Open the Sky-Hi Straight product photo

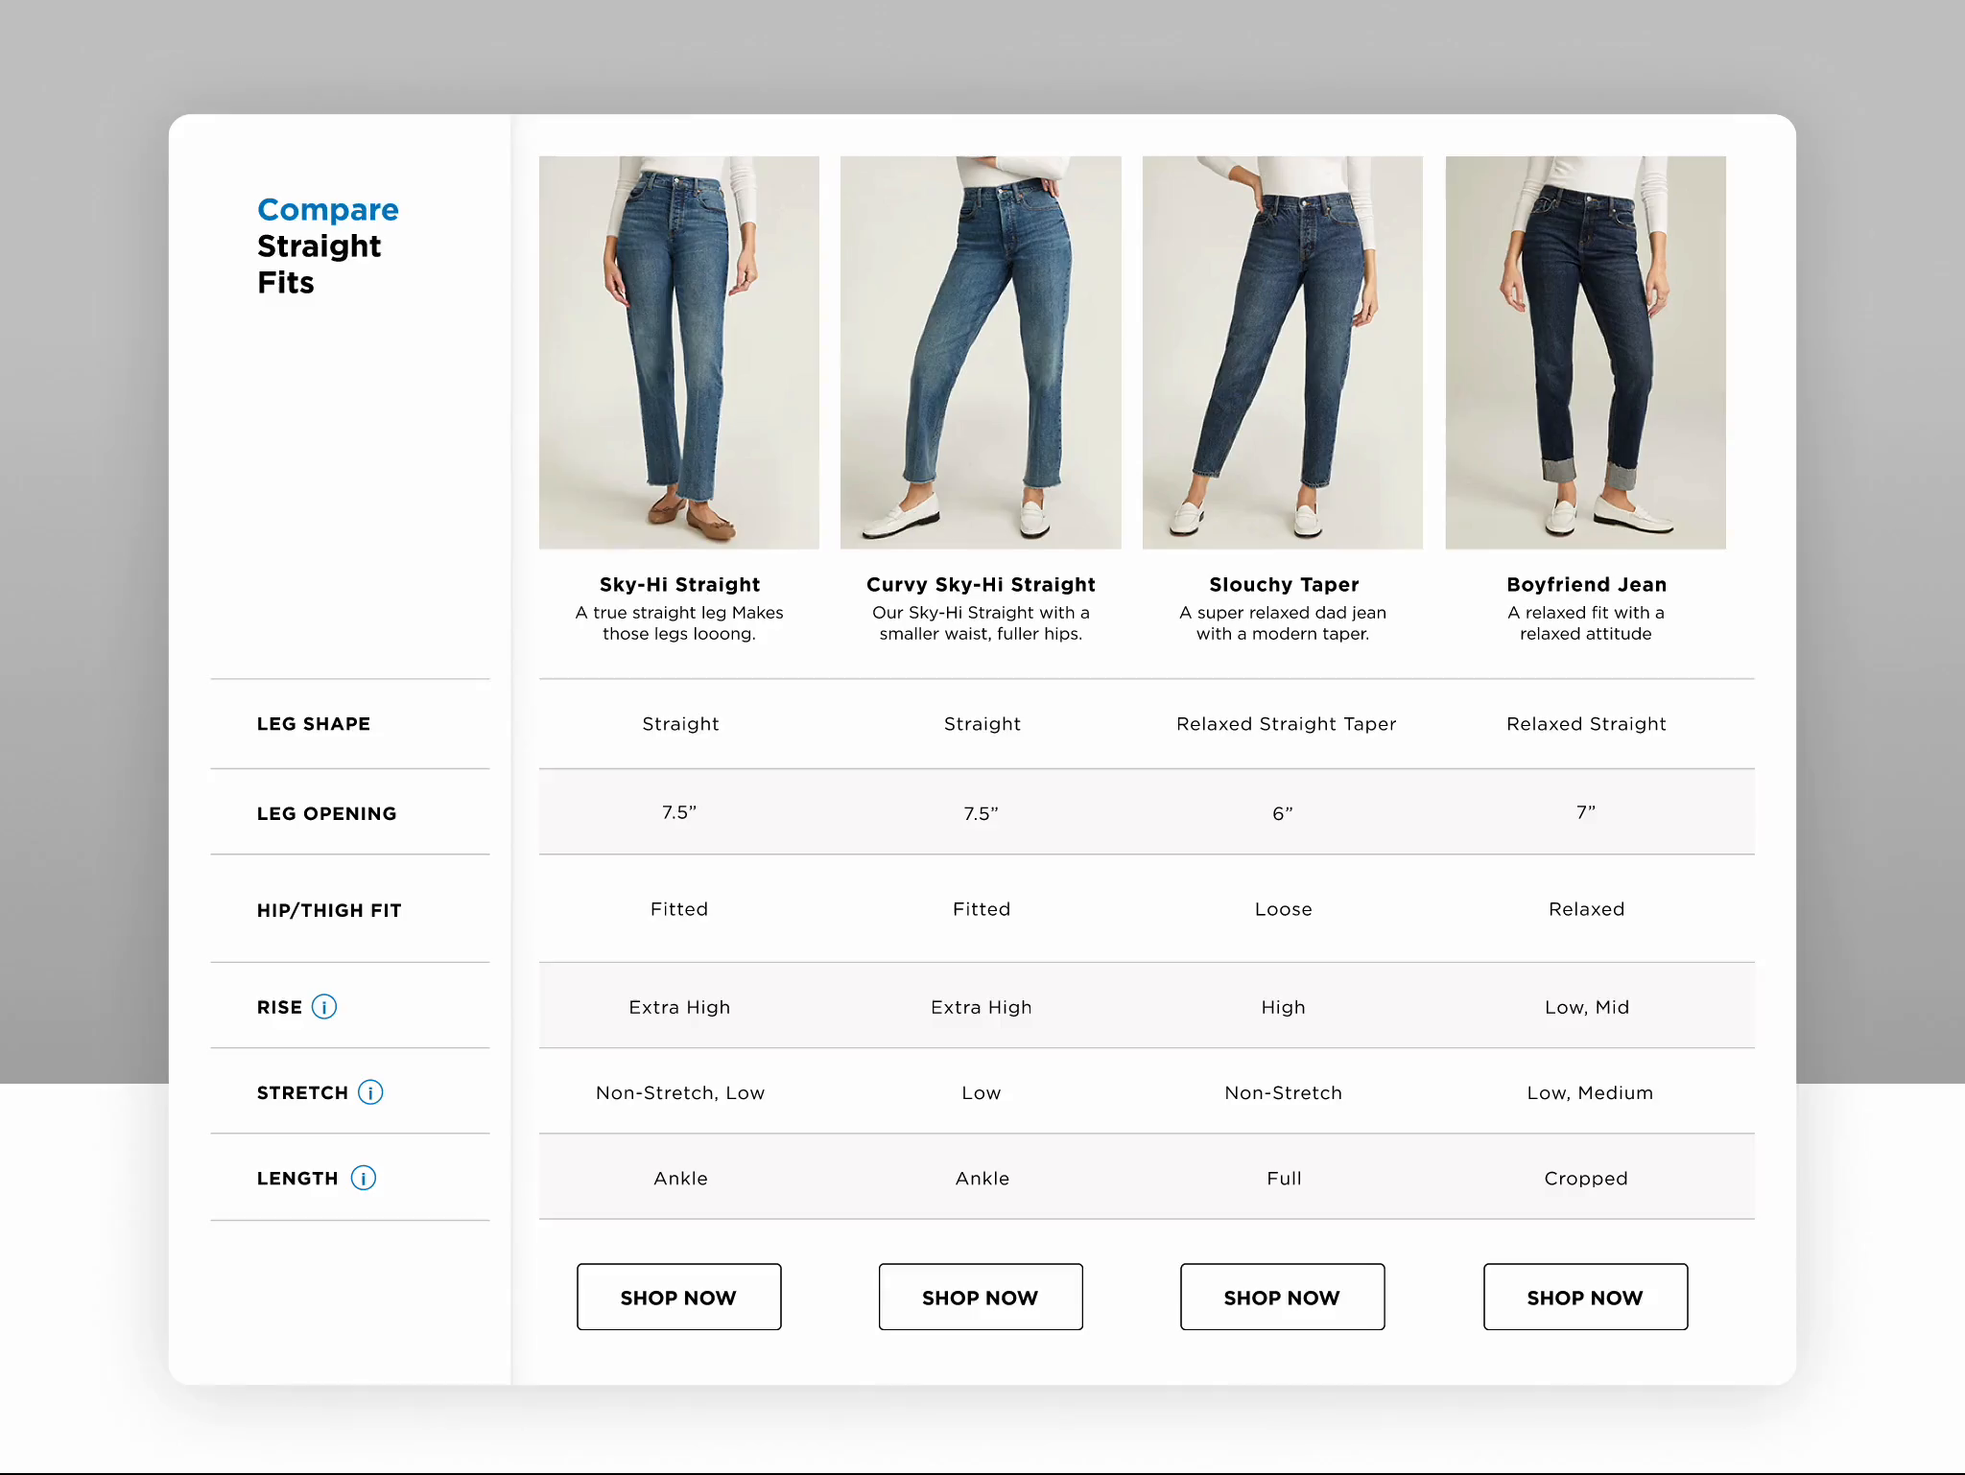(x=678, y=352)
